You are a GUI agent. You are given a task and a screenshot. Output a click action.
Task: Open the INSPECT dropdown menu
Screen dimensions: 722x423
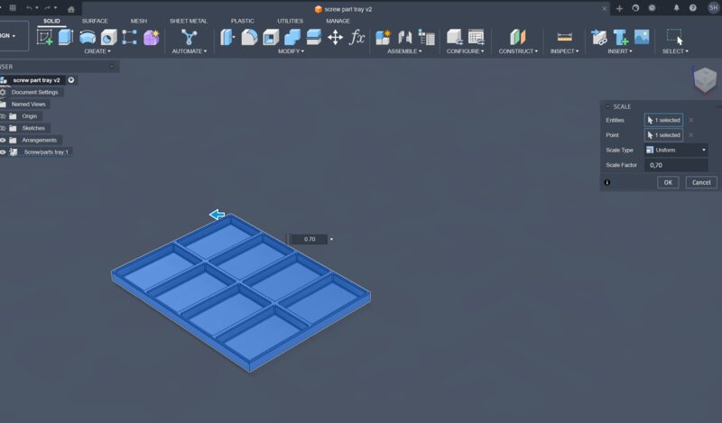tap(565, 51)
